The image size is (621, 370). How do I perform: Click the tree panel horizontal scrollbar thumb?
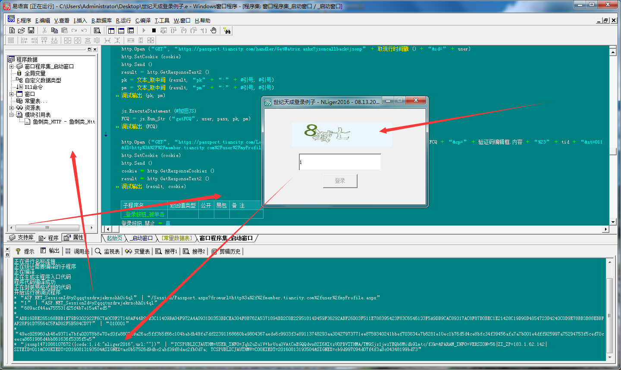click(x=47, y=228)
